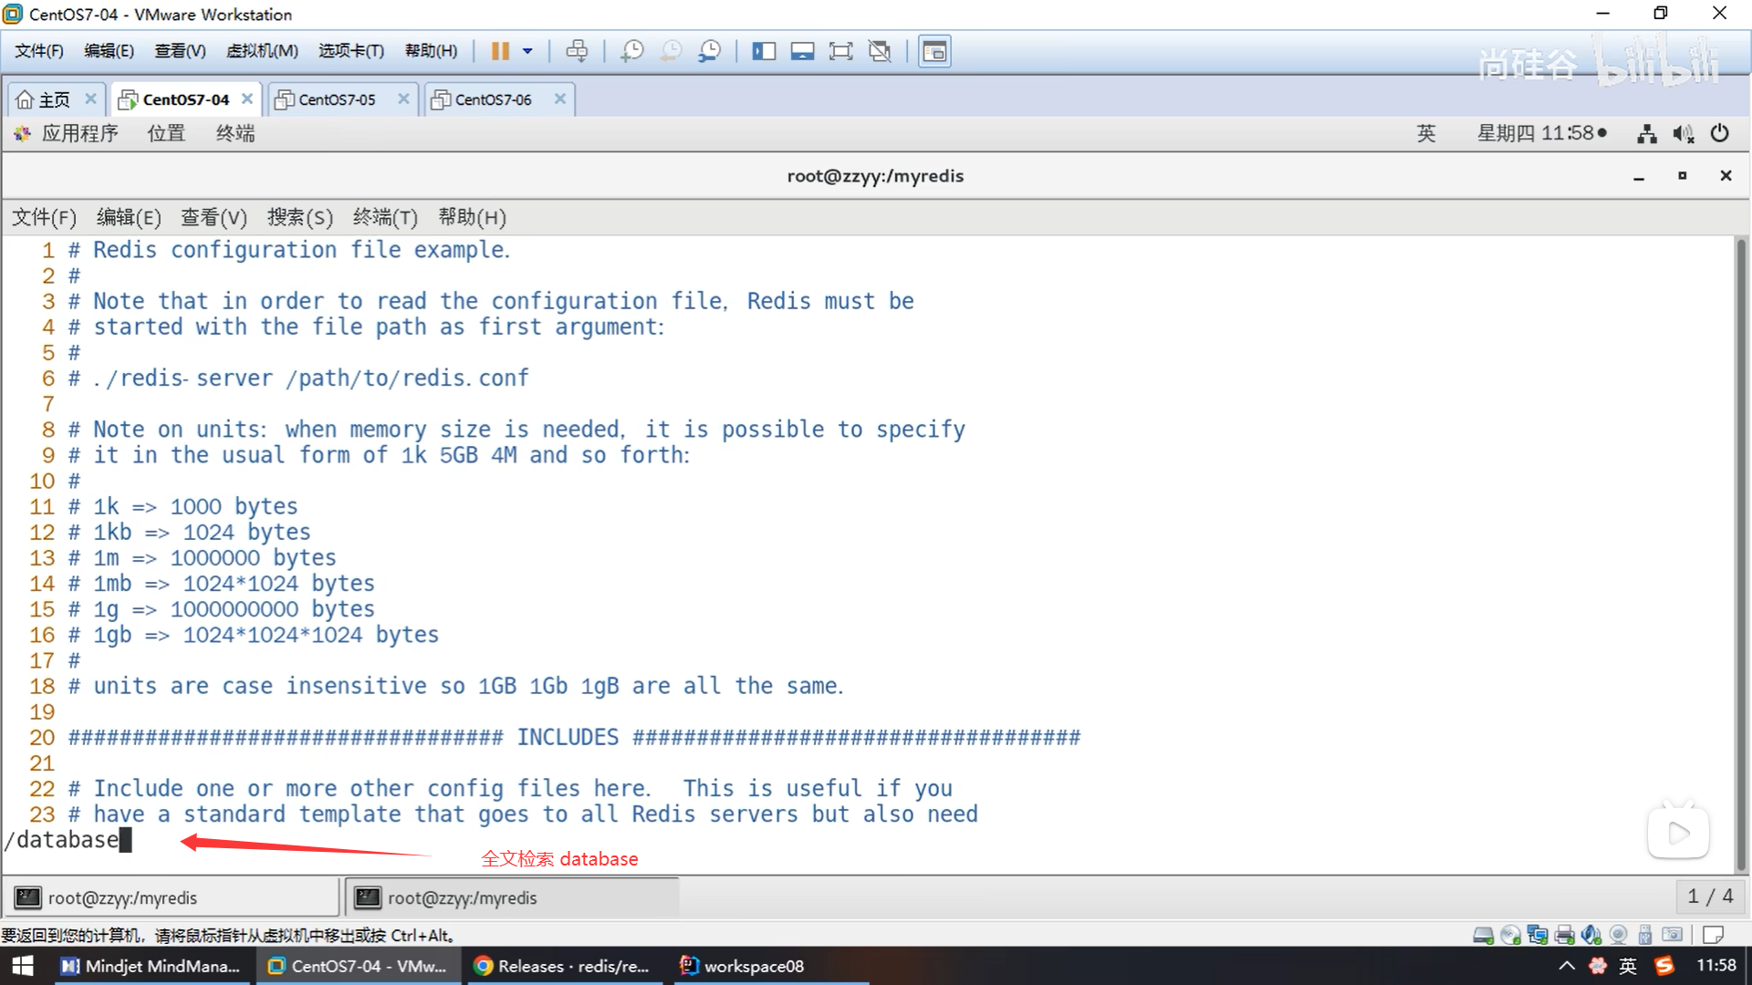Open the terminal 搜索(S) menu

coord(299,217)
